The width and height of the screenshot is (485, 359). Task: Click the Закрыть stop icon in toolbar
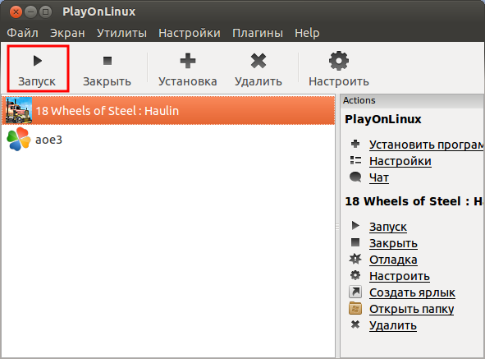point(108,61)
